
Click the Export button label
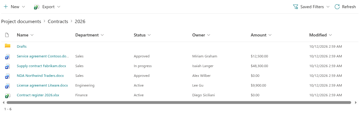point(48,7)
